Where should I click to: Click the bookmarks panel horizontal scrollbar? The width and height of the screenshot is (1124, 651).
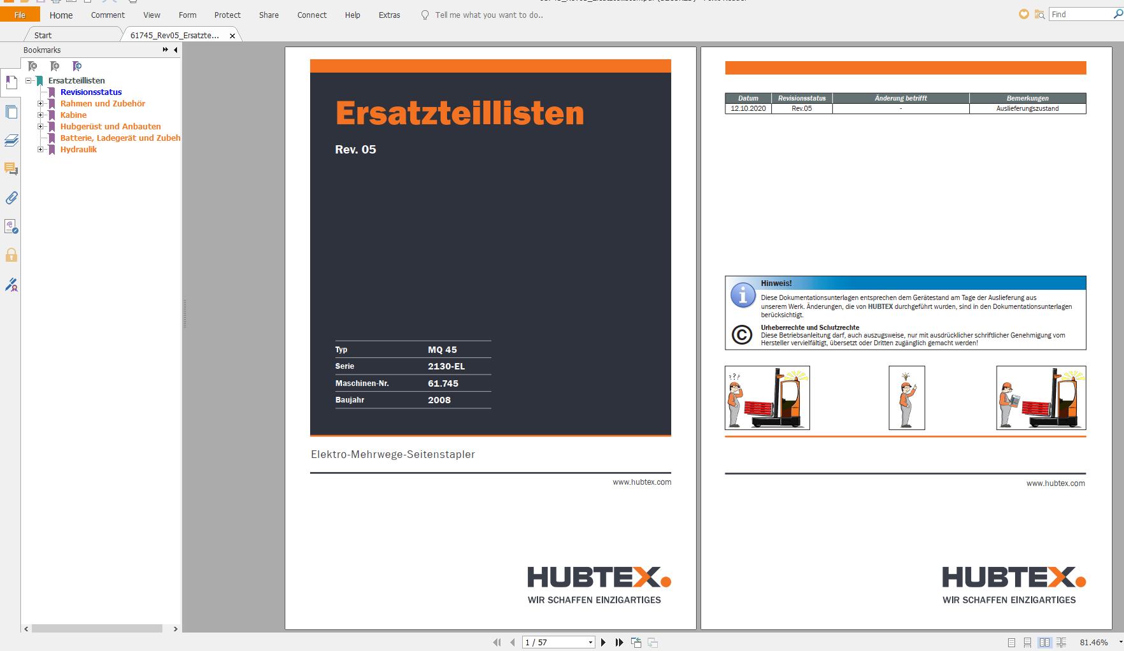[97, 629]
